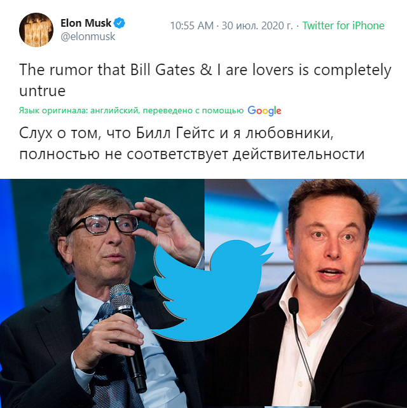Select the Russian translated text Слух о том
This screenshot has height=408, width=407.
coord(192,143)
